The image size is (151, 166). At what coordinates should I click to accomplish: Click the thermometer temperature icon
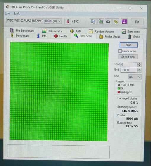(x=68, y=21)
